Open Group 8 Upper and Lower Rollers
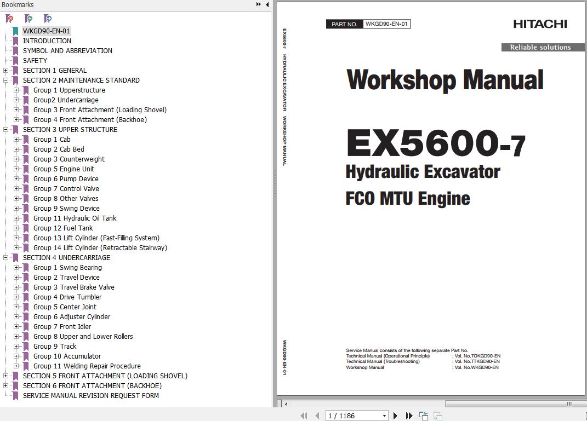This screenshot has height=421, width=587. [83, 337]
